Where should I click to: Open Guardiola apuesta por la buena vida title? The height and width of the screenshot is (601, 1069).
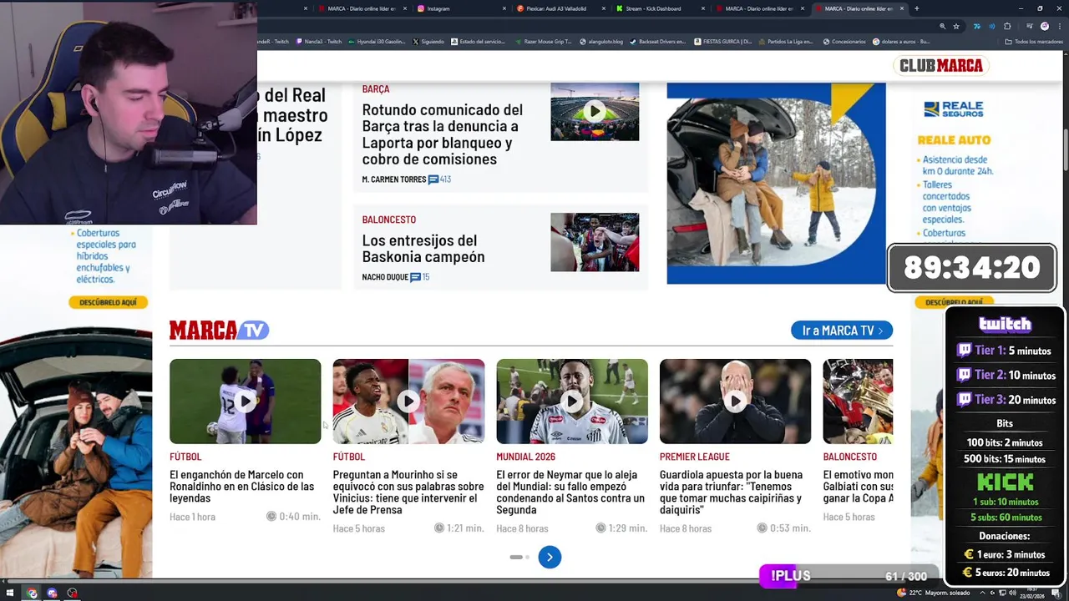pyautogui.click(x=732, y=492)
